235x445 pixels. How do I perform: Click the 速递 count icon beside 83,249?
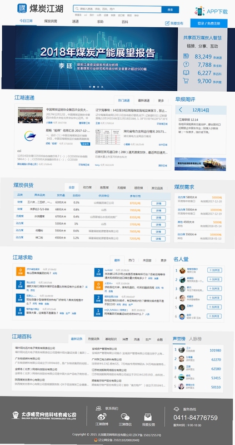point(186,56)
